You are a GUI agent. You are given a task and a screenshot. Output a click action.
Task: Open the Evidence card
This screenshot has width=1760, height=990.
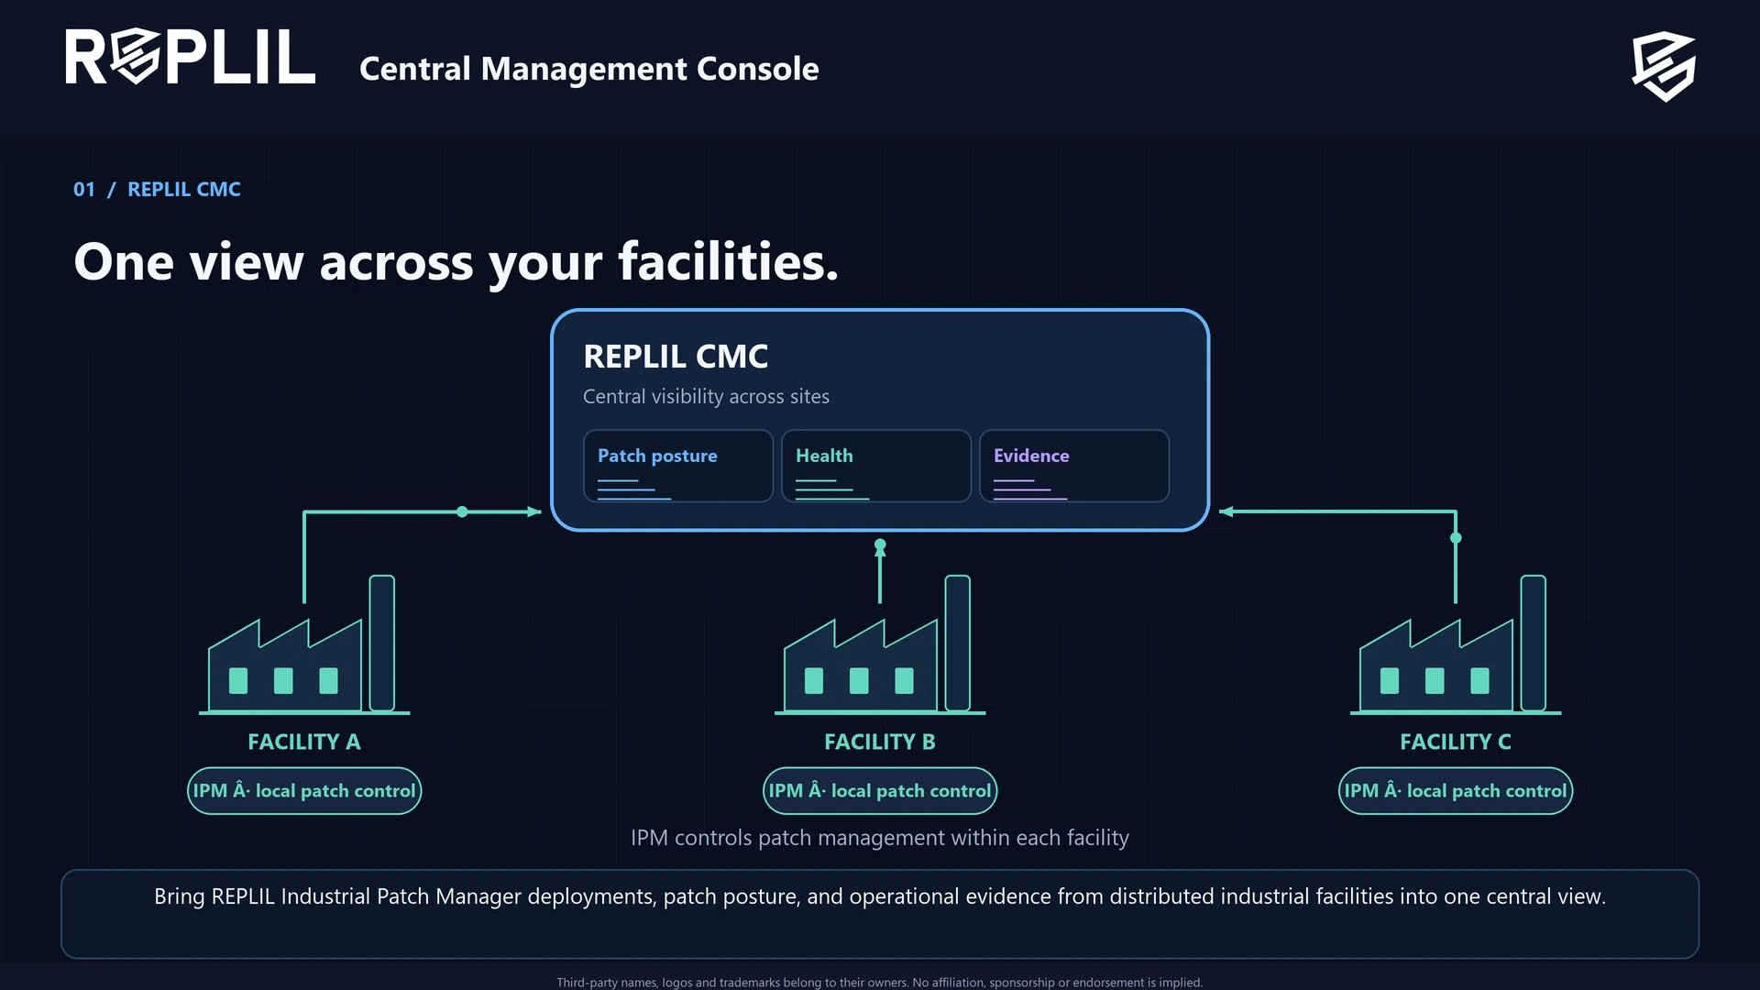[x=1074, y=466]
